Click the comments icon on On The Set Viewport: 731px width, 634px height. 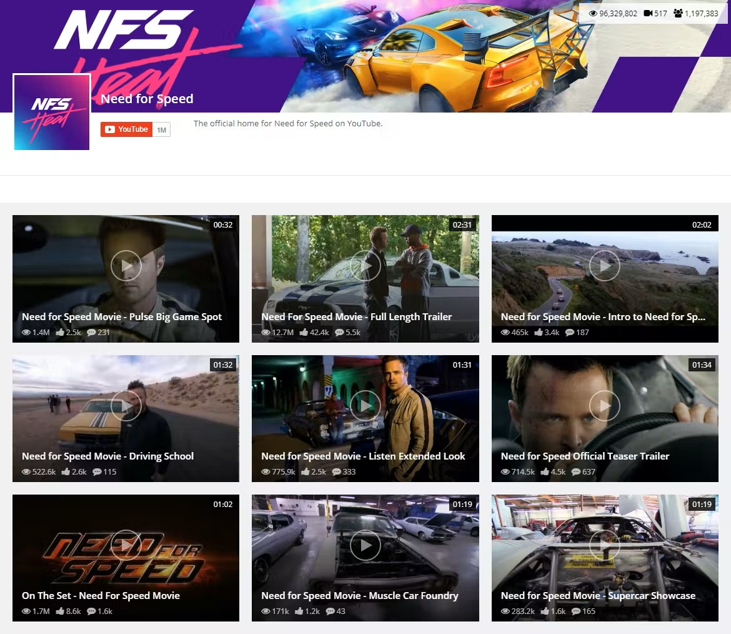(x=91, y=611)
